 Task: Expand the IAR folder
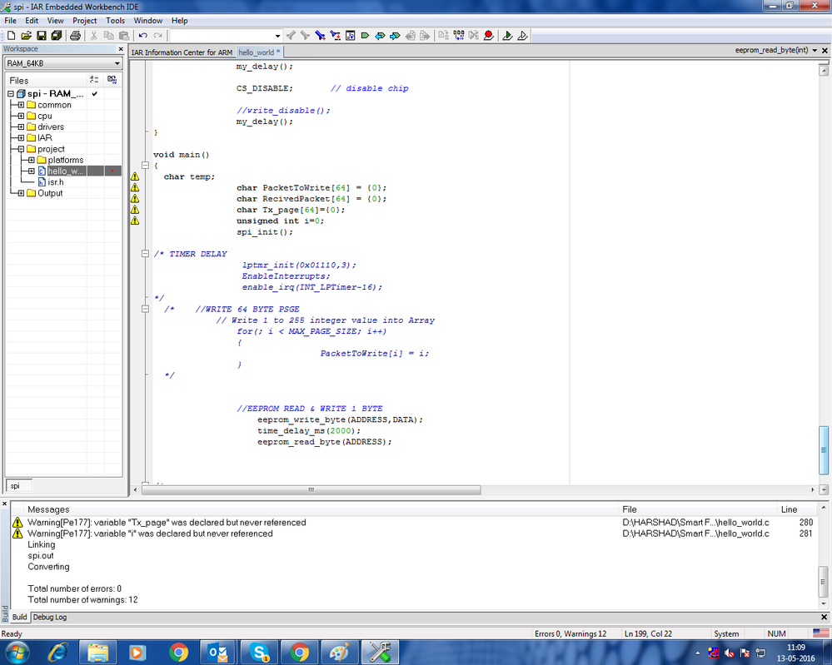pos(21,138)
